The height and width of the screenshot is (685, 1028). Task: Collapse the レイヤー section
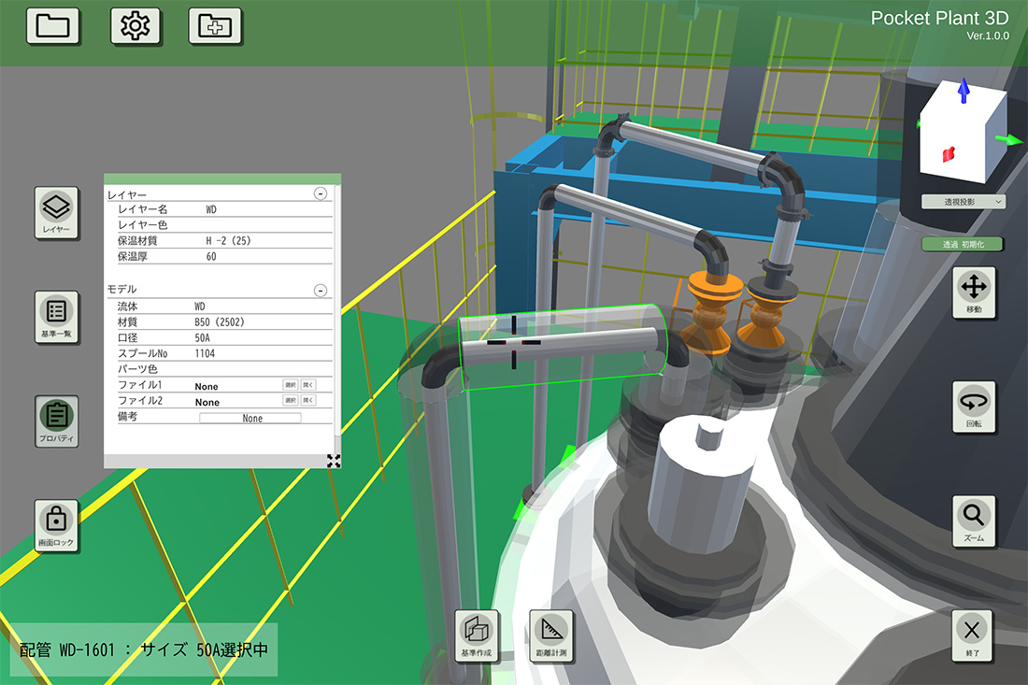[321, 193]
